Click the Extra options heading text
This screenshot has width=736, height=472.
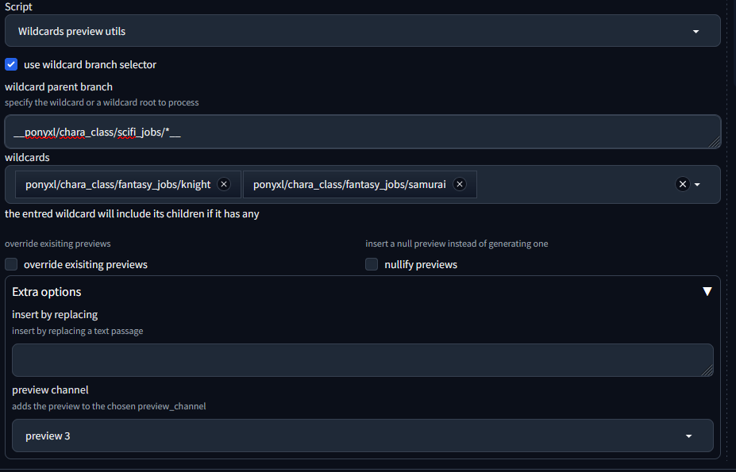click(x=47, y=292)
